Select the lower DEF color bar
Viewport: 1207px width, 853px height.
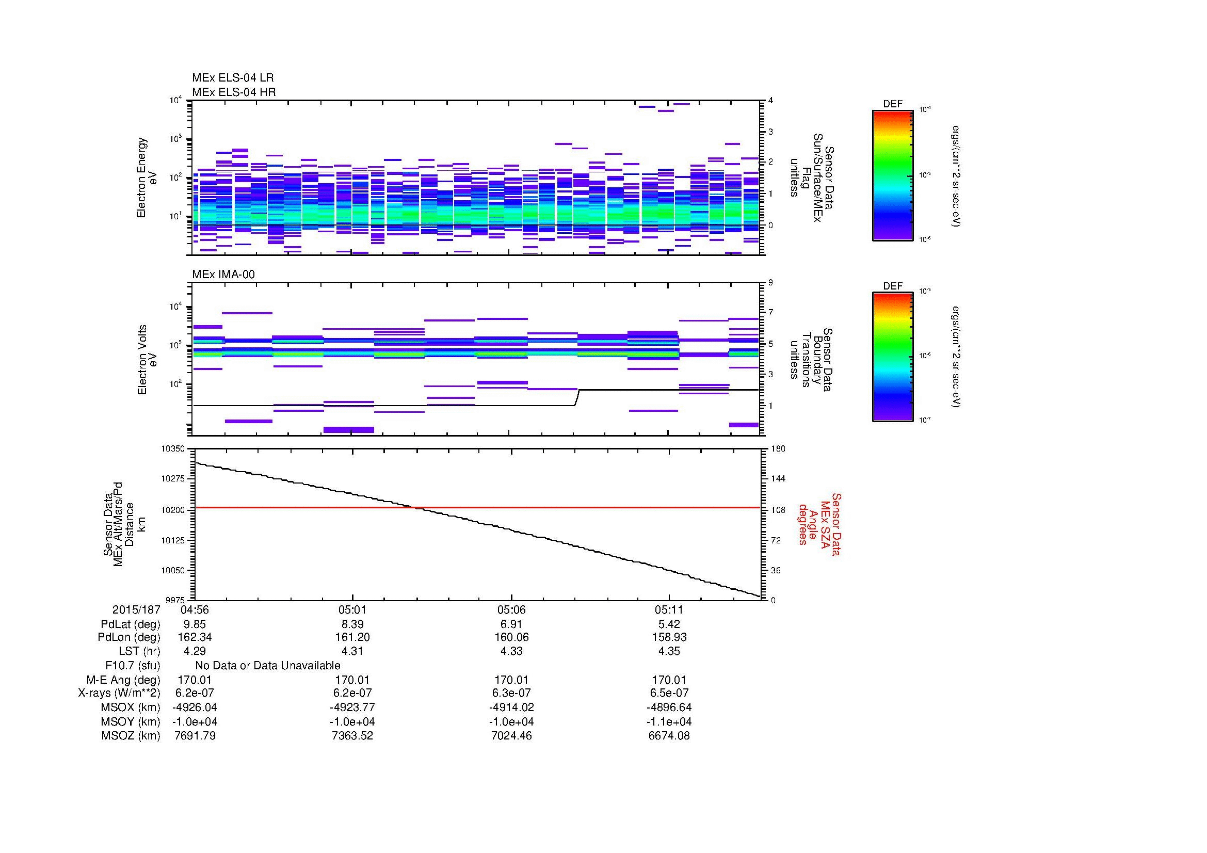point(893,357)
